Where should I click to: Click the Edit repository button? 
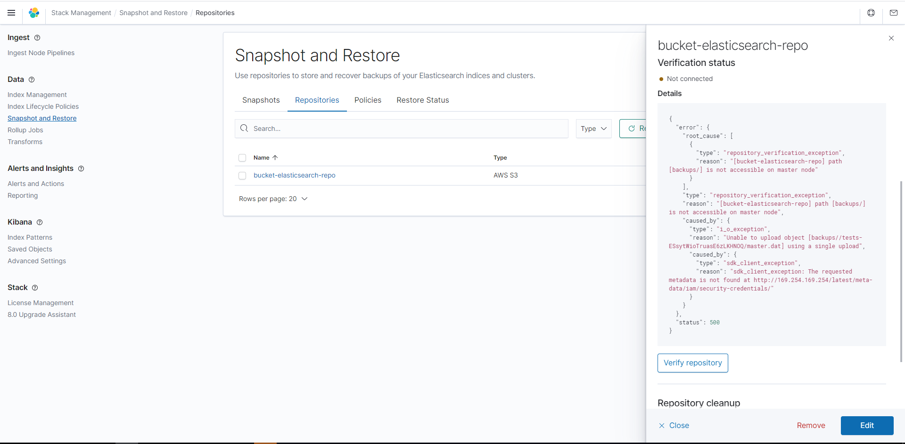click(867, 426)
